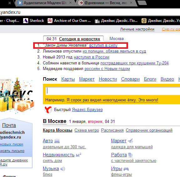Click the Sherlock bookmark icon
Screen dimensions: 180x177
25,21
